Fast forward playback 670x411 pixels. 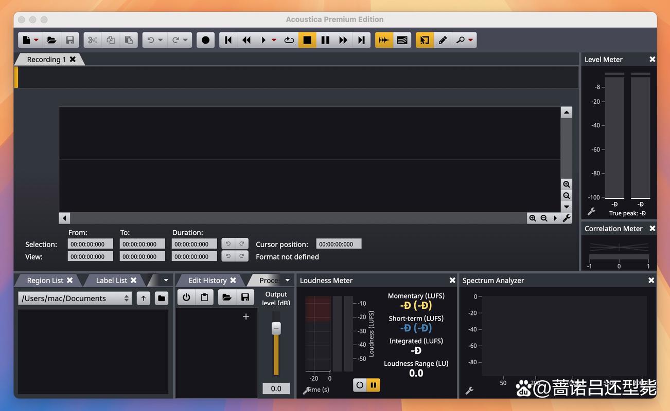coord(343,40)
